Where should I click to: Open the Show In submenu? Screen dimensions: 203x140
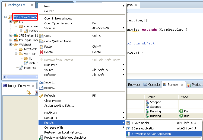(x=82, y=28)
